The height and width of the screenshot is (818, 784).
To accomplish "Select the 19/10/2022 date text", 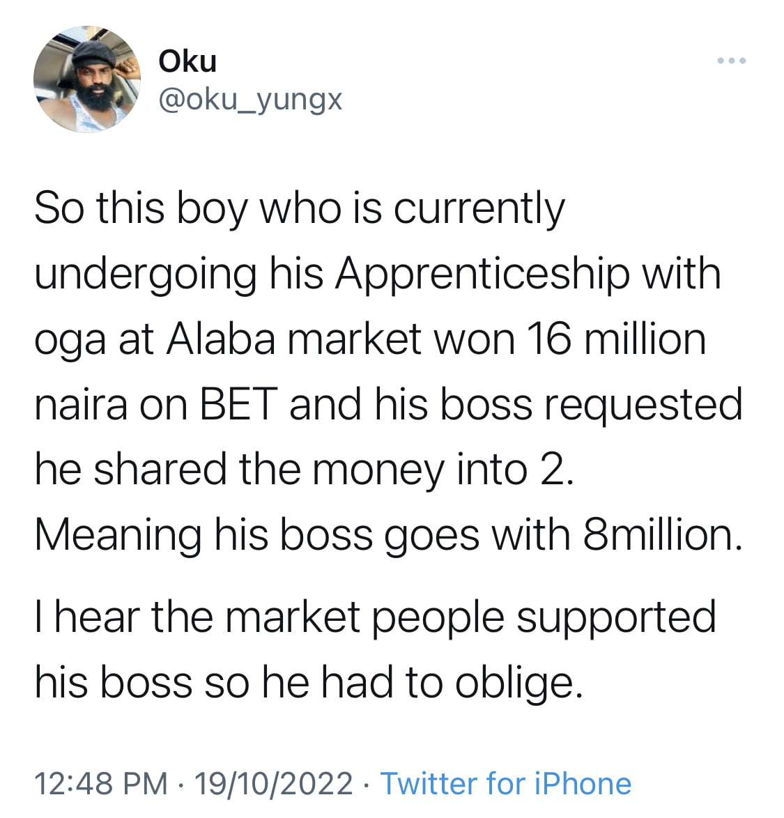I will pos(274,783).
